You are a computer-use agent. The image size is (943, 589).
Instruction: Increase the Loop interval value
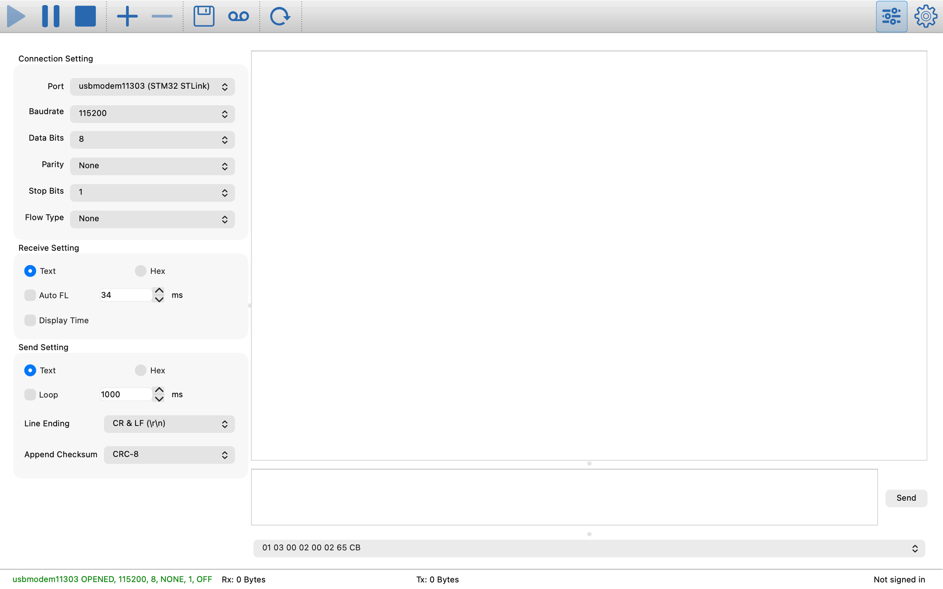point(159,390)
